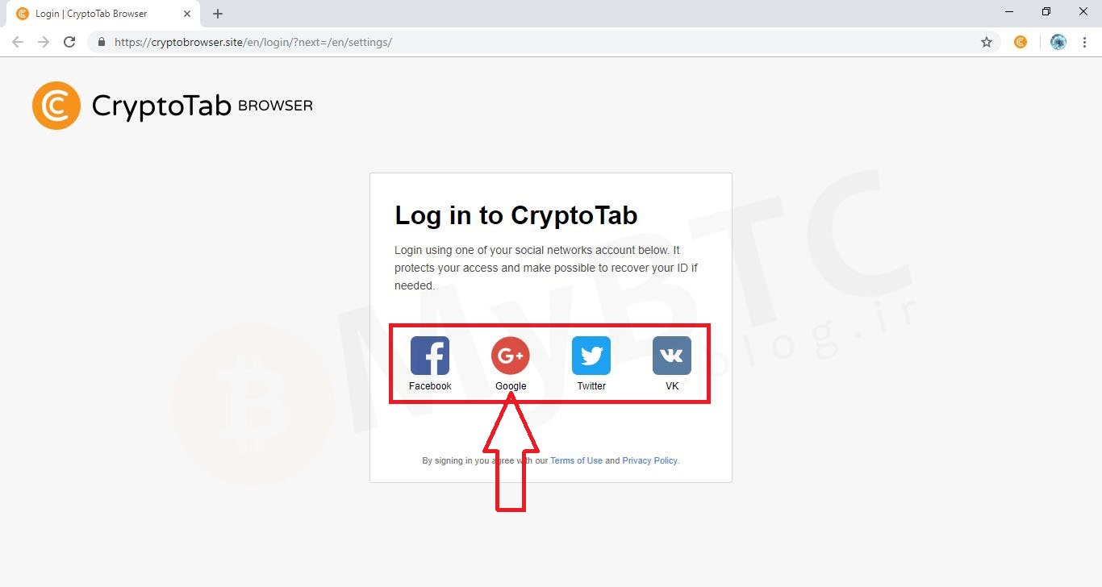View site info via padlock icon

(x=101, y=42)
